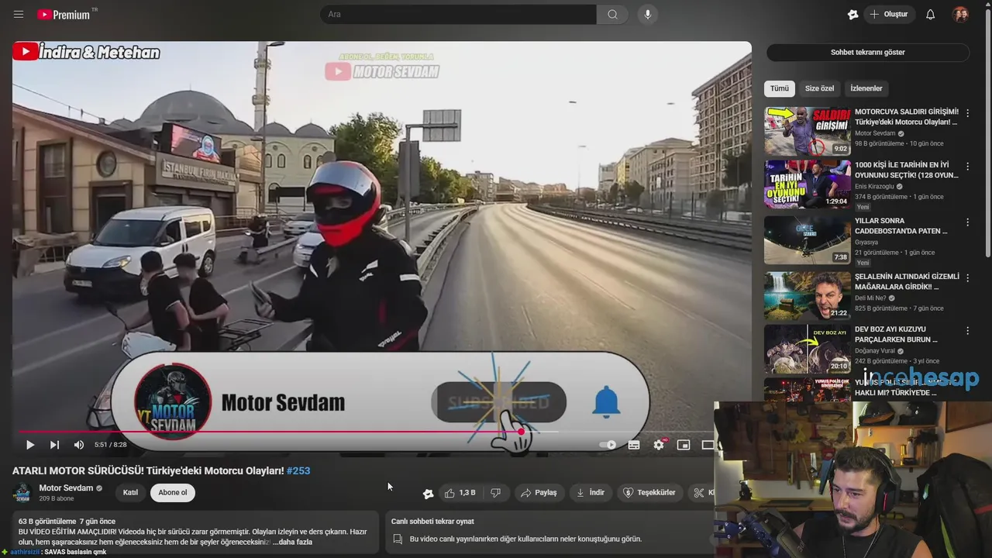Open the hamburger guide menu
The image size is (992, 558).
[19, 15]
